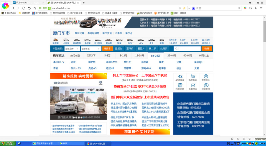Select the 跑车 sports car icon
The width and height of the screenshot is (266, 146).
pyautogui.click(x=119, y=40)
